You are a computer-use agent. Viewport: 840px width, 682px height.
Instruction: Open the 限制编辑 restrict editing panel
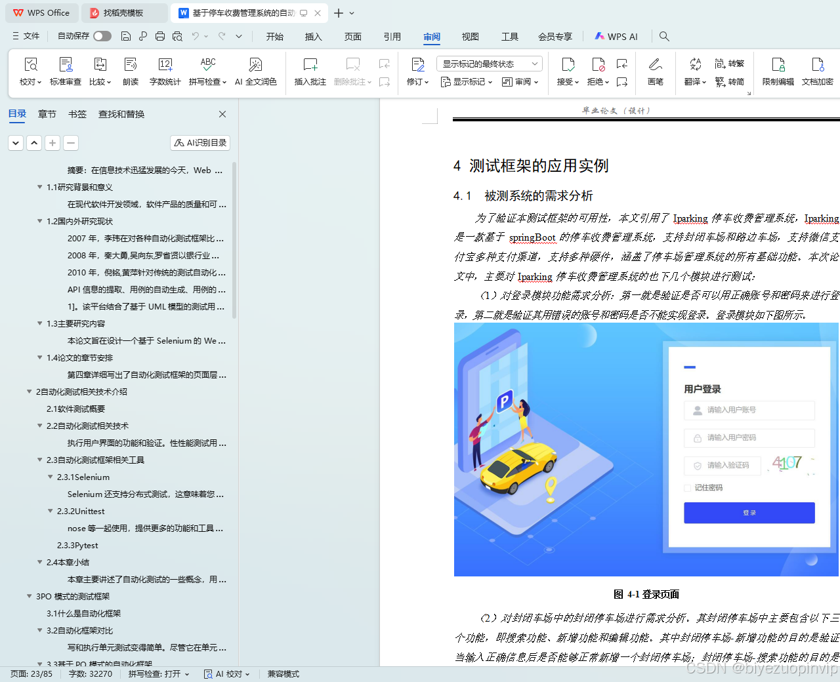pyautogui.click(x=778, y=71)
